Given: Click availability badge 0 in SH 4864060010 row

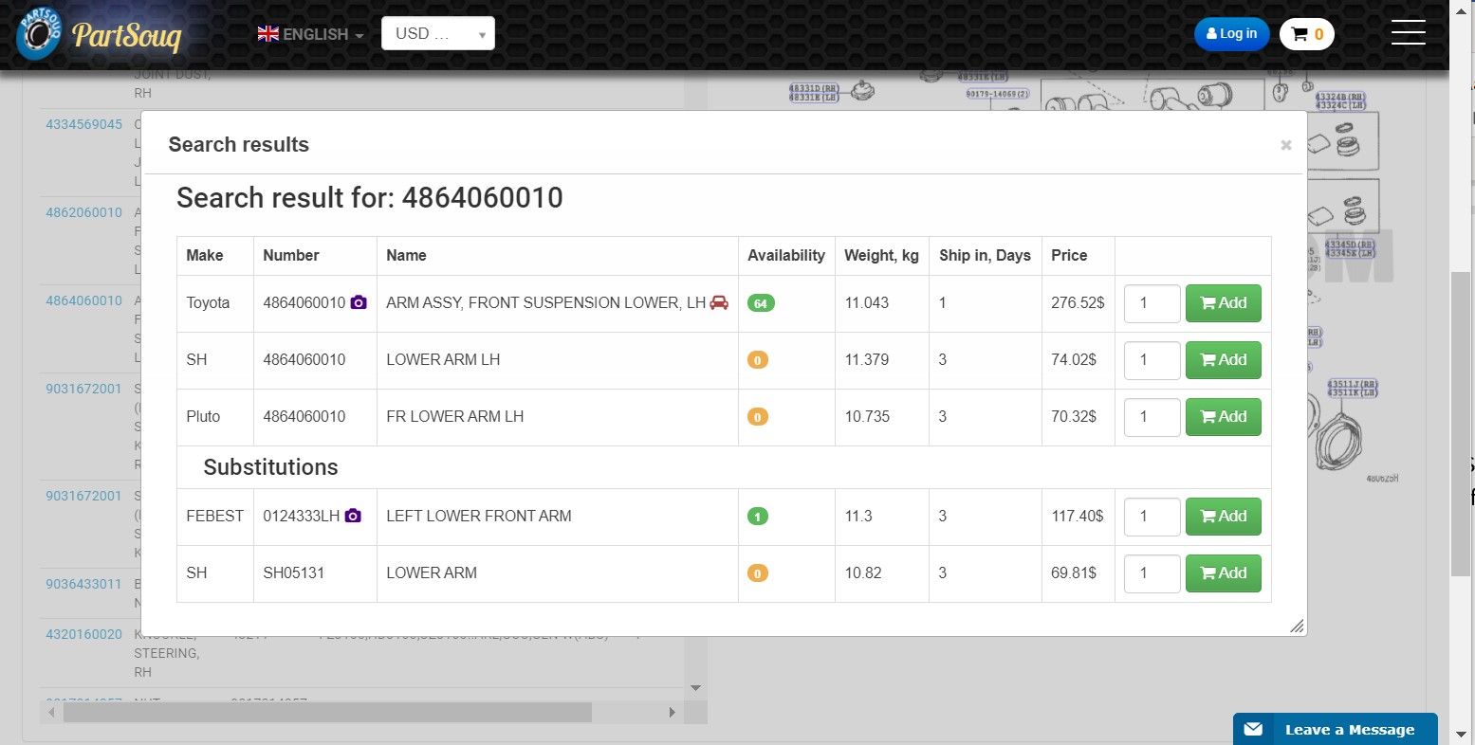Looking at the screenshot, I should 757,360.
